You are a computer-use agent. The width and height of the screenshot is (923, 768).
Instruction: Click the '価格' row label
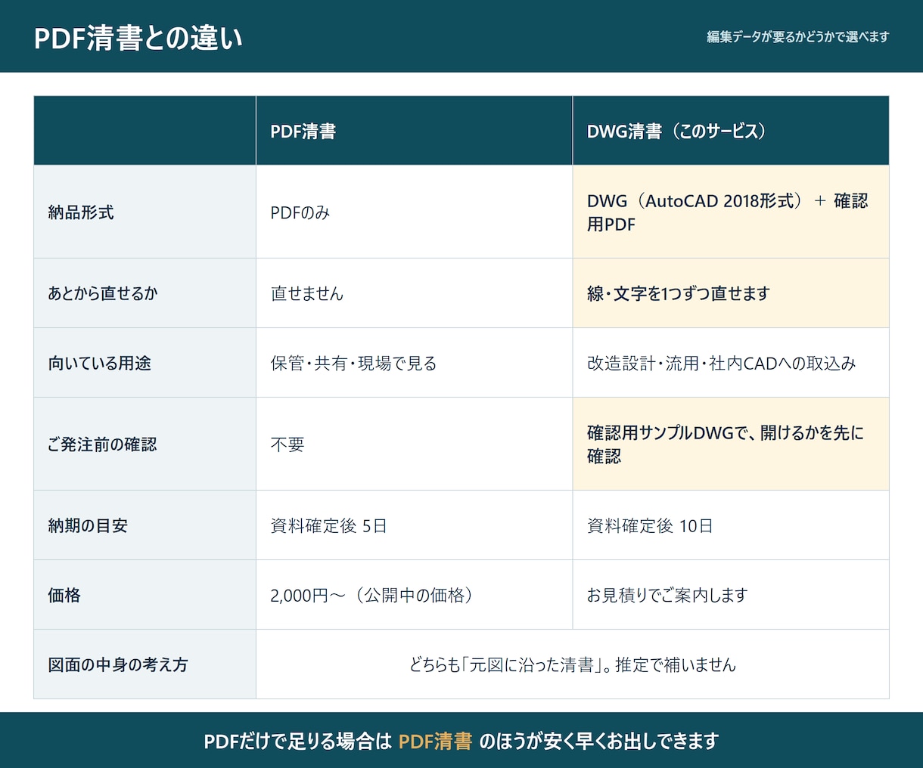[145, 595]
